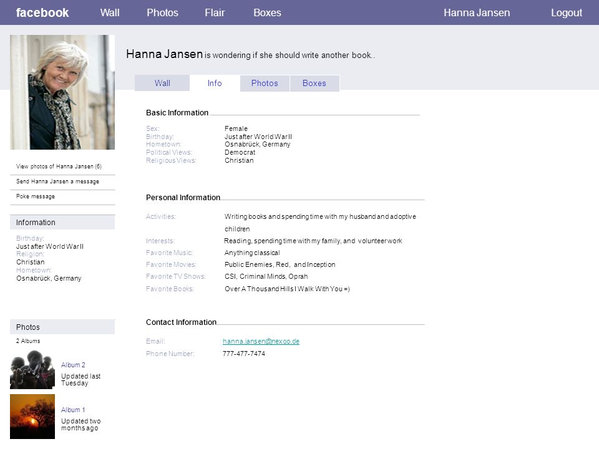Click 'Anything classical' favorite music value

(252, 253)
